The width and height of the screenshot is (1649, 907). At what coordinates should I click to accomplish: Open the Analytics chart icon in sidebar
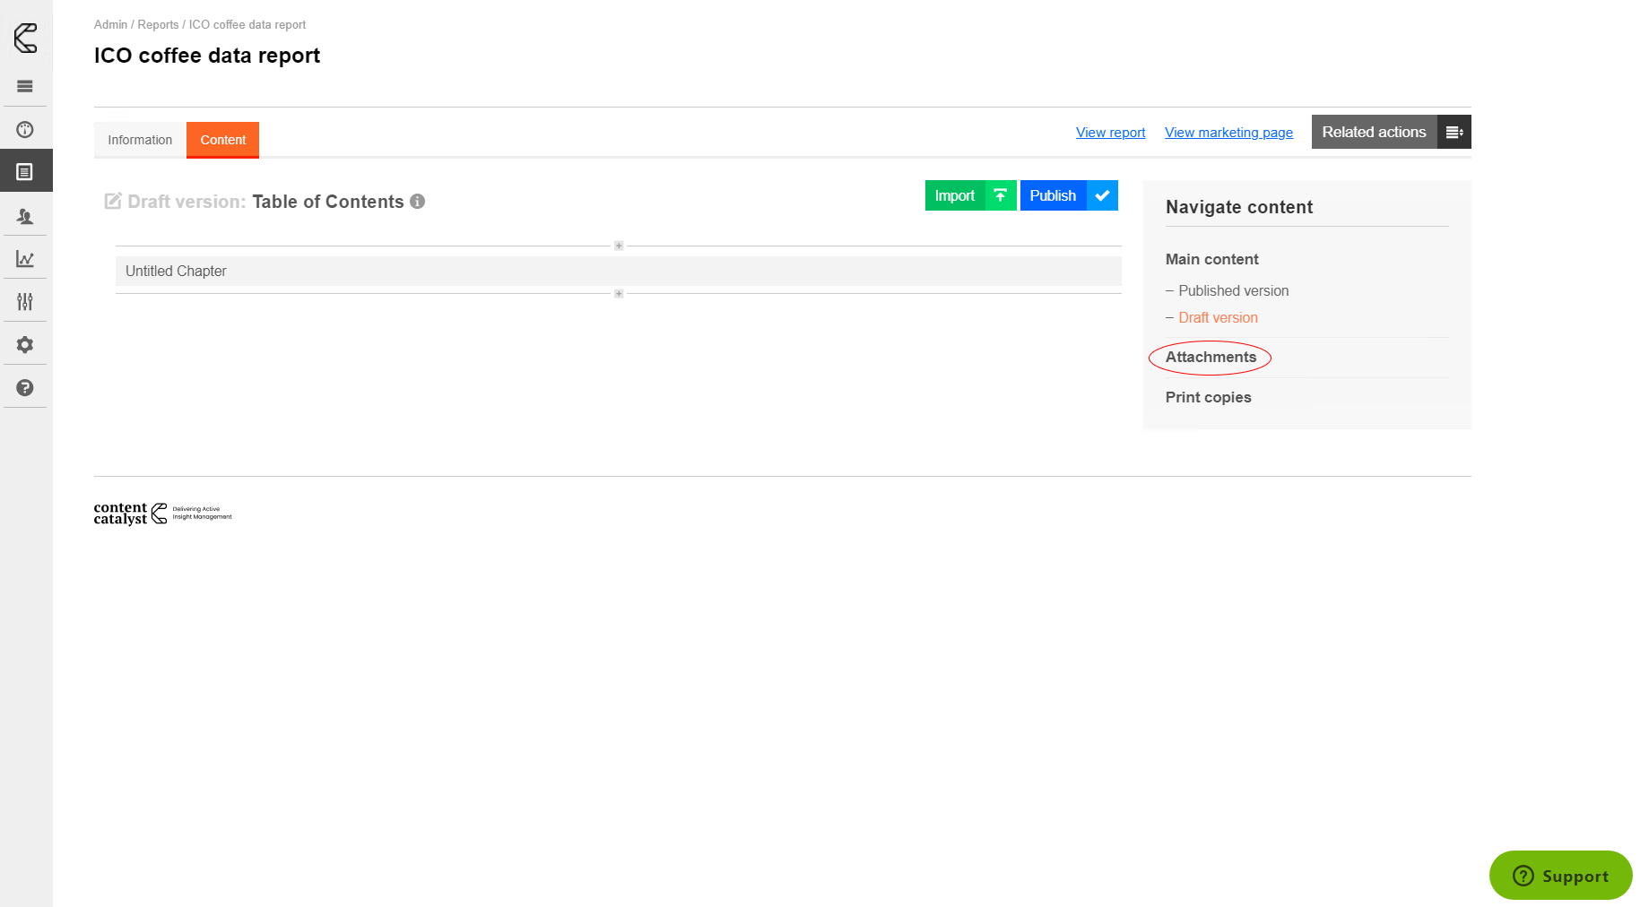point(25,258)
